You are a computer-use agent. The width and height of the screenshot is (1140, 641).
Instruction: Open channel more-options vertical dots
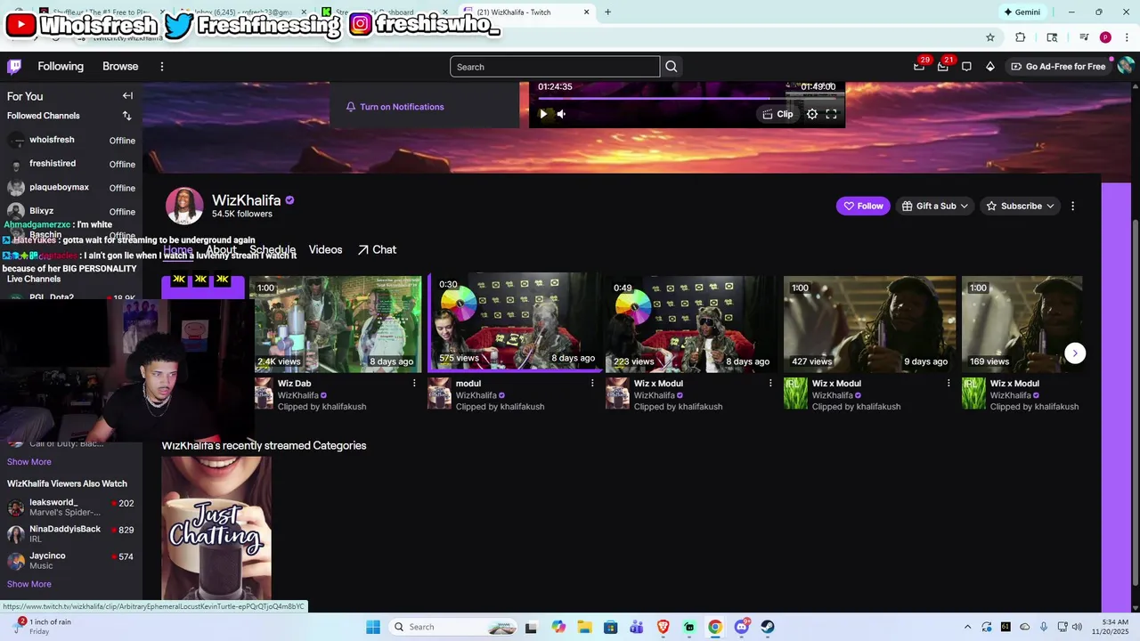click(x=1072, y=206)
